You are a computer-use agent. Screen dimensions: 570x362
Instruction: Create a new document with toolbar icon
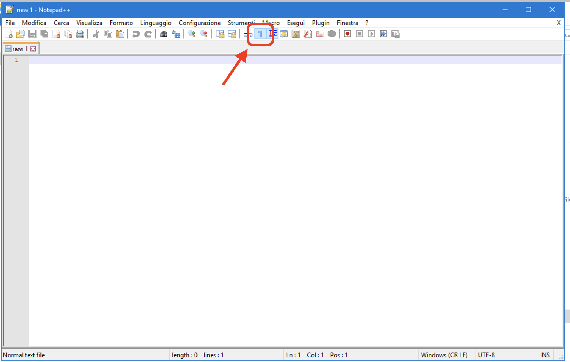pyautogui.click(x=9, y=34)
